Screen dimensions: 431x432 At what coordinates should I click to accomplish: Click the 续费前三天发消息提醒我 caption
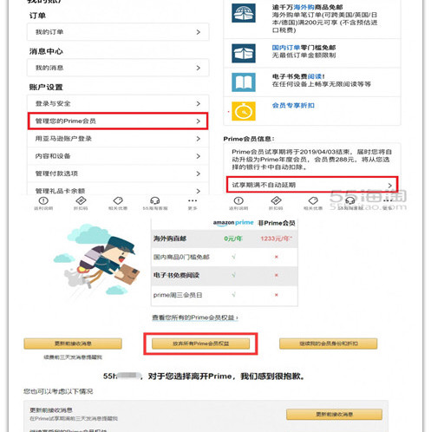73,357
